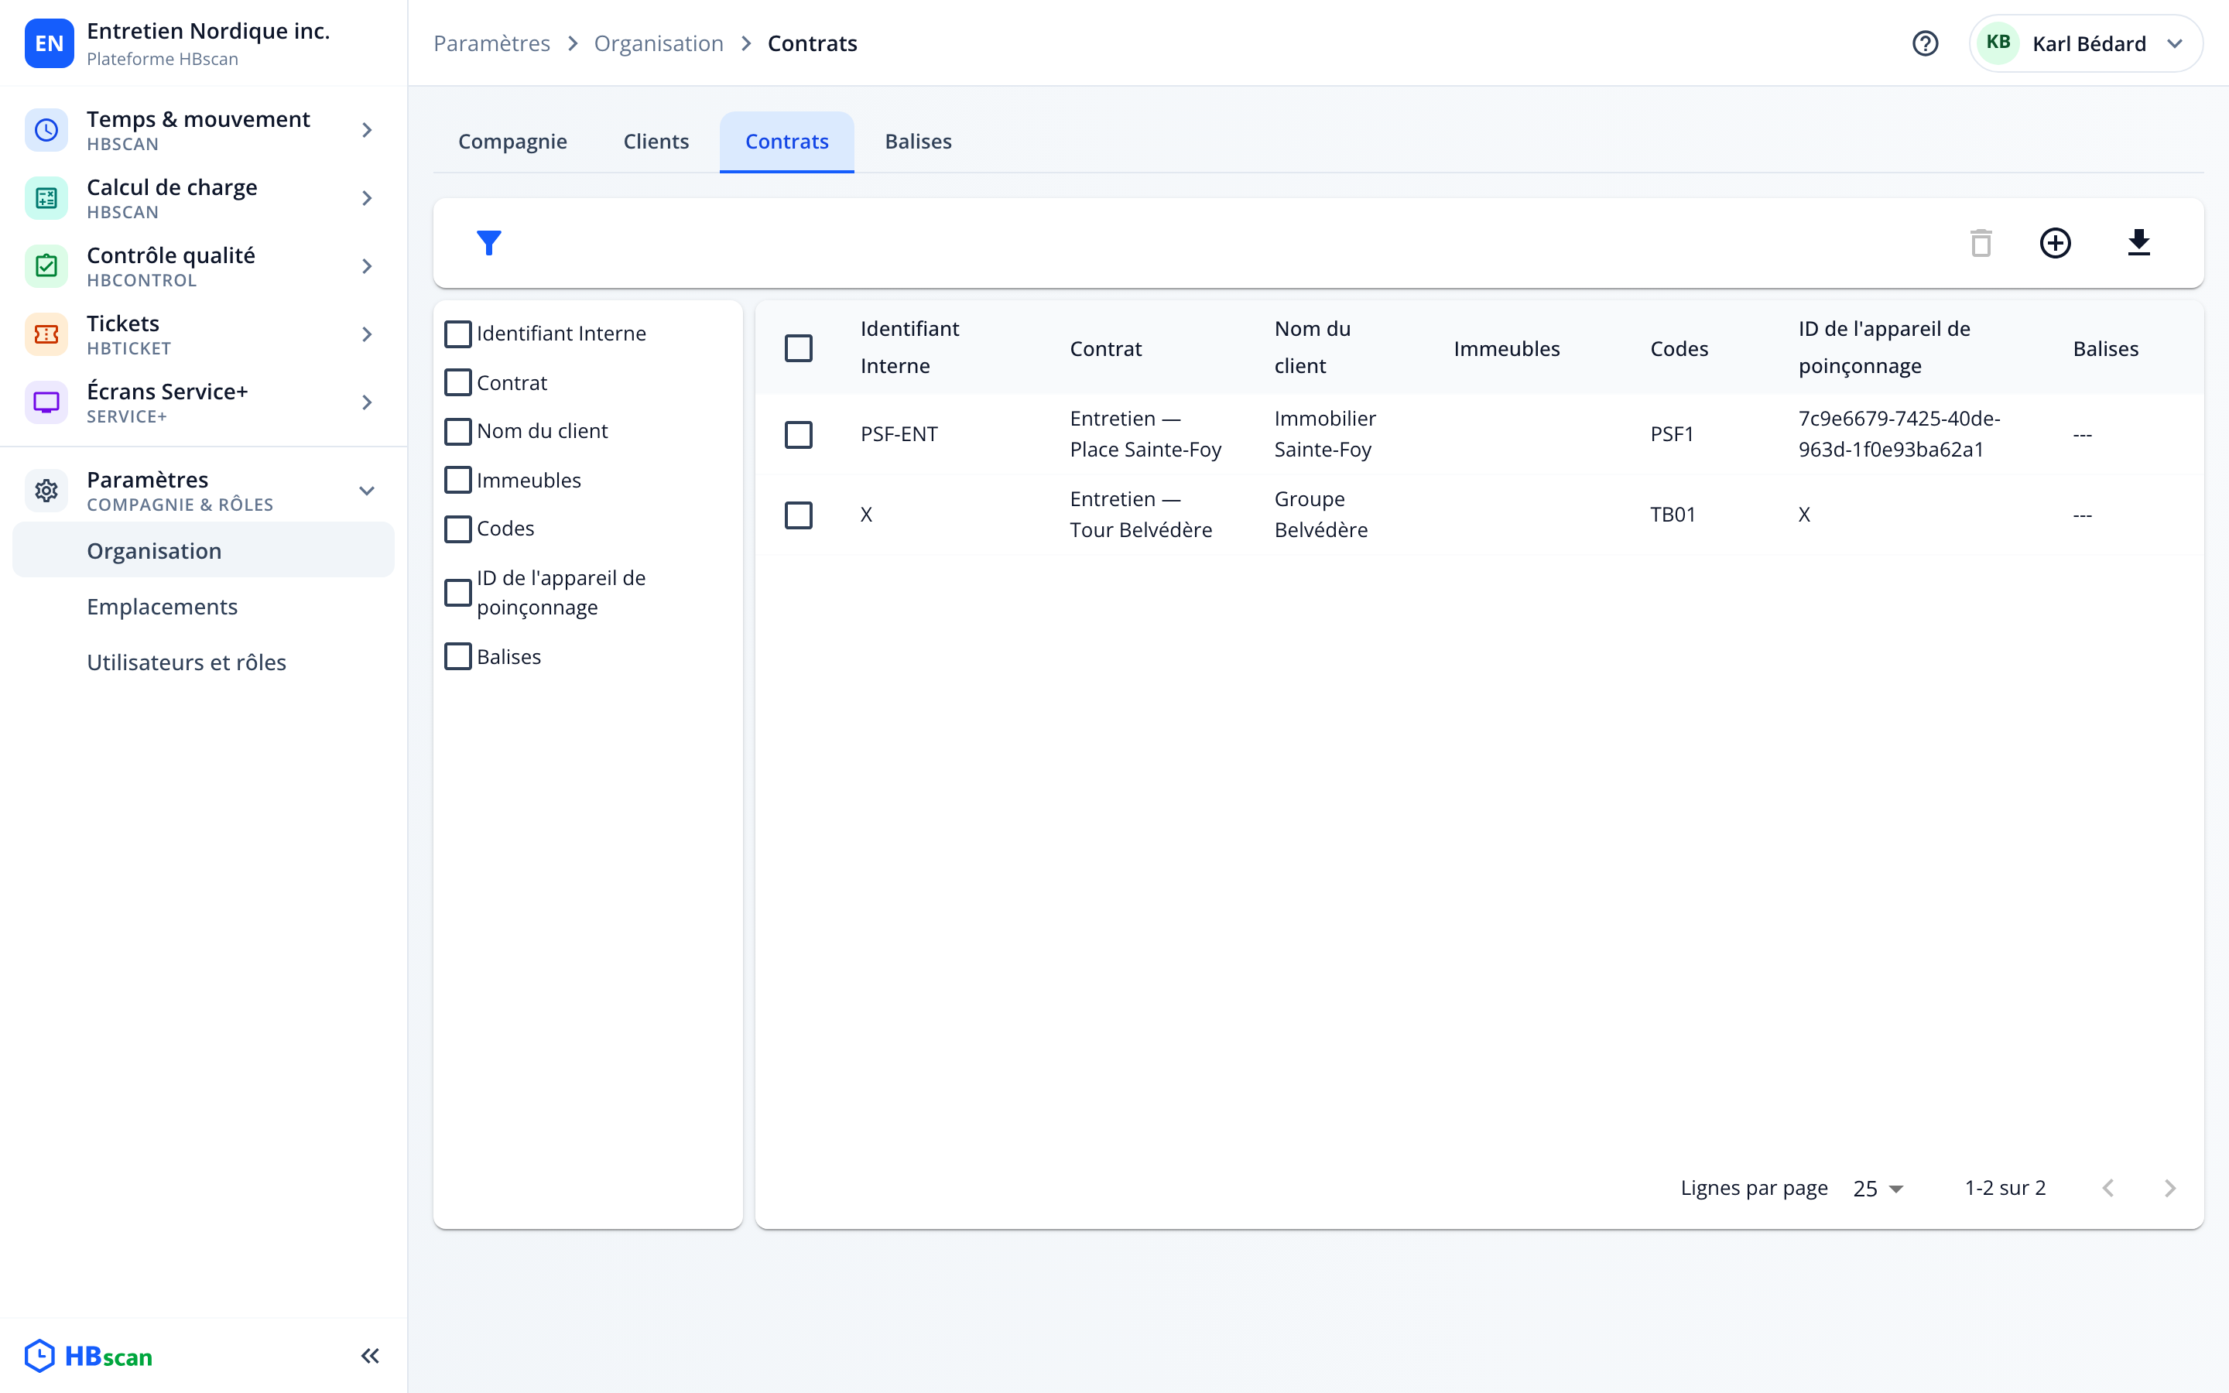Switch to the Balises tab
The image size is (2229, 1393).
coord(919,141)
